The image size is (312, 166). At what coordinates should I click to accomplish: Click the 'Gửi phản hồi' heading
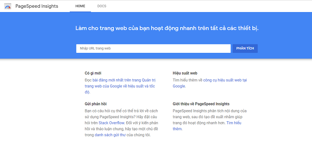point(96,104)
